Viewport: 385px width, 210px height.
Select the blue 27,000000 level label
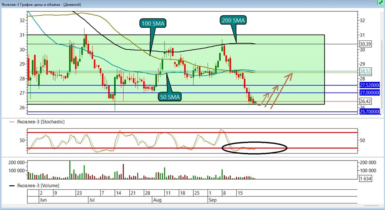370,93
